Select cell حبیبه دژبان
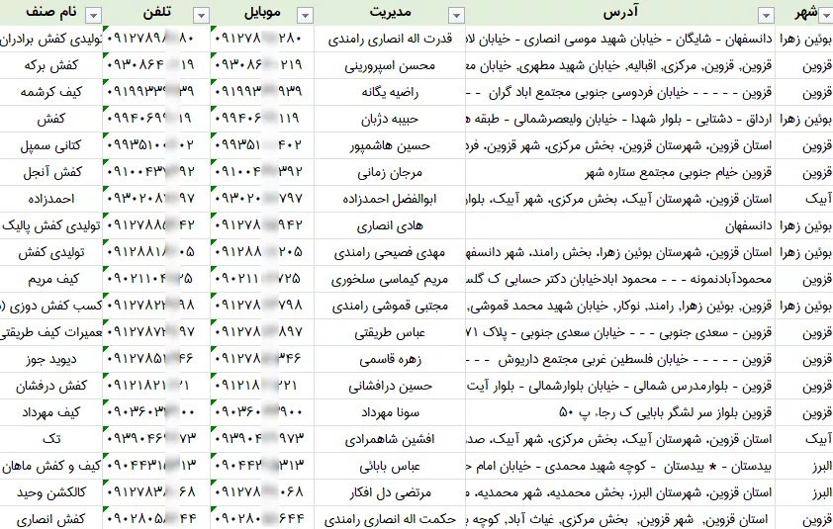The height and width of the screenshot is (529, 833). [390, 119]
